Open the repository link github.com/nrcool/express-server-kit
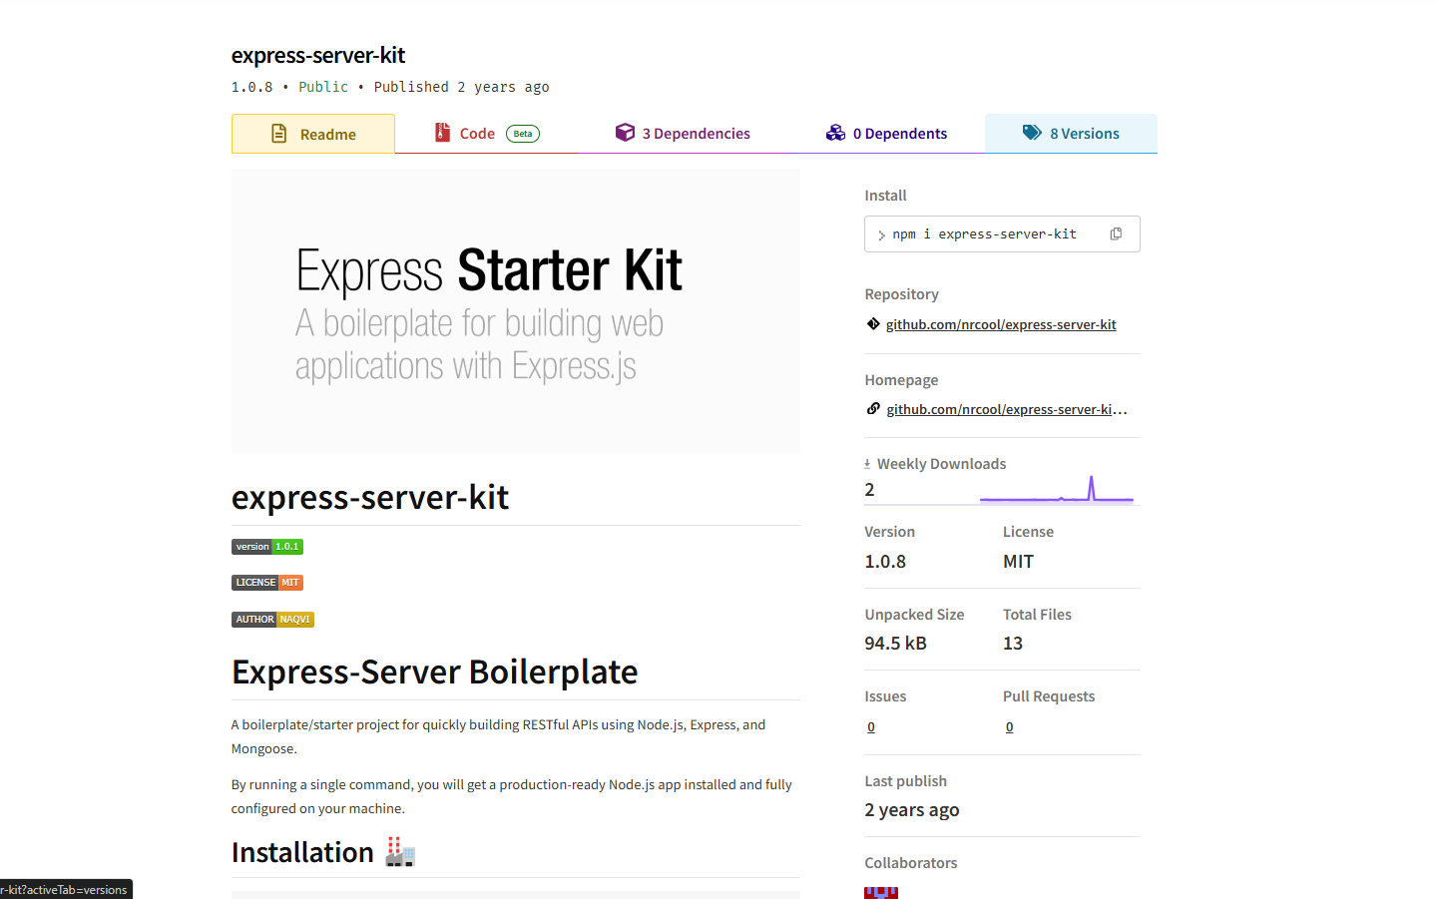The width and height of the screenshot is (1438, 899). (1001, 325)
